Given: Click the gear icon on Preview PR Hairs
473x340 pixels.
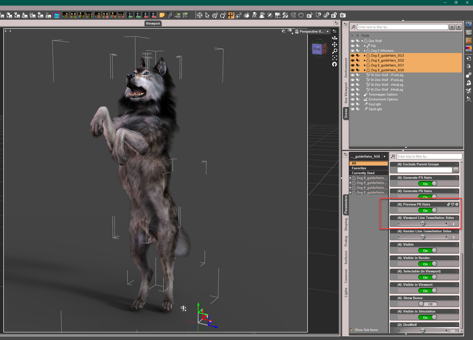Looking at the screenshot, I should (x=457, y=204).
